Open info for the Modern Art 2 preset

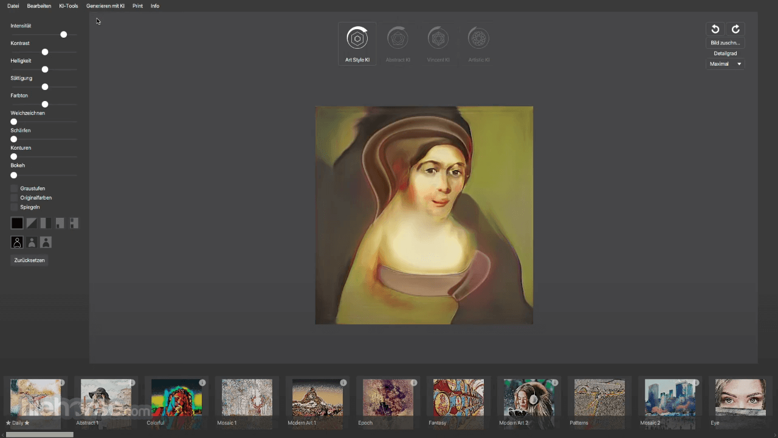[555, 383]
